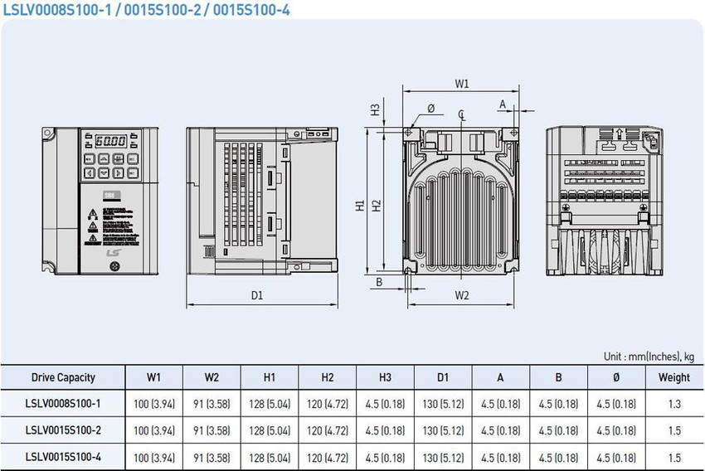Click the front view drawing of the inverter
Screen dimensions: 705x471
point(100,201)
